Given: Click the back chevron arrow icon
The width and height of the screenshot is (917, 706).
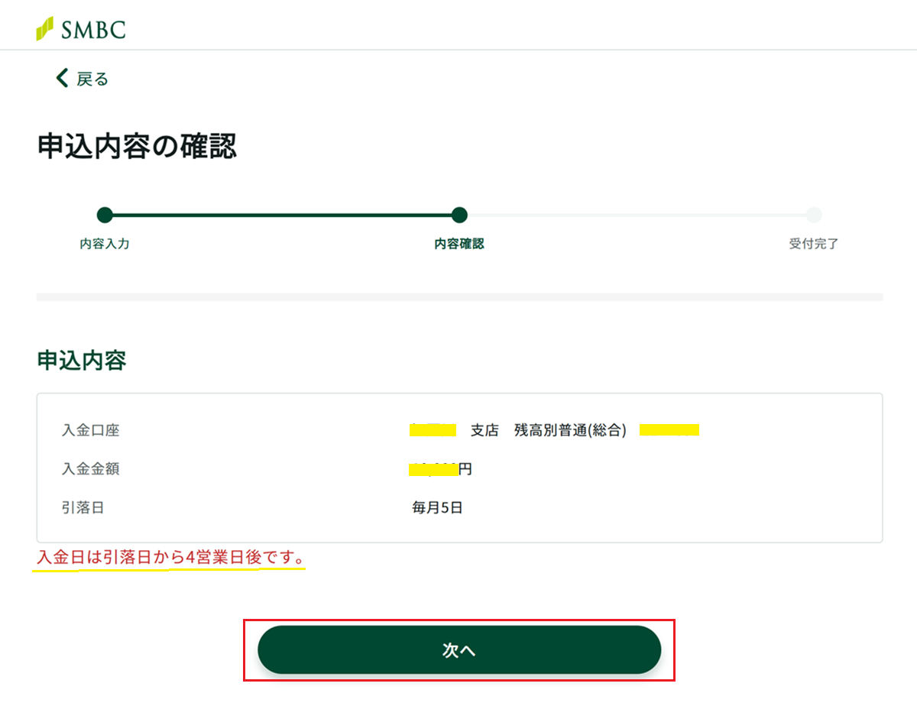Looking at the screenshot, I should (x=62, y=78).
